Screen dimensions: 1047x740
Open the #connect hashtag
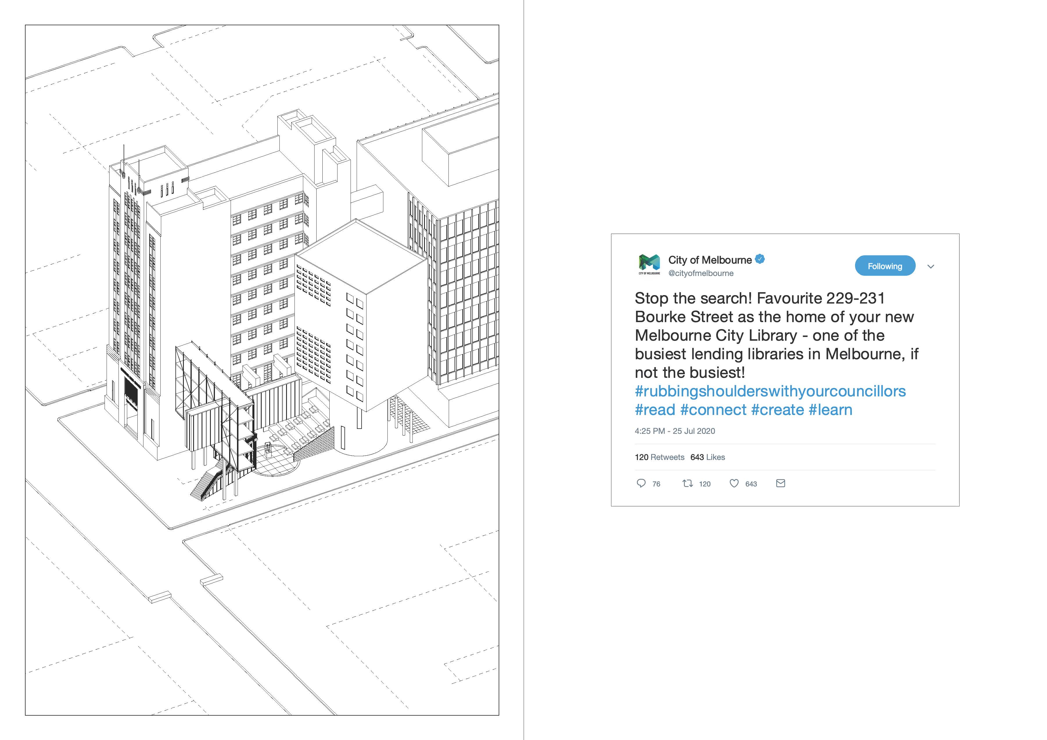click(x=713, y=410)
